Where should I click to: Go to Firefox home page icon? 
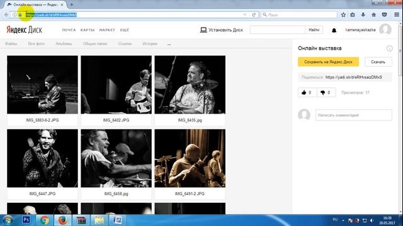click(373, 15)
